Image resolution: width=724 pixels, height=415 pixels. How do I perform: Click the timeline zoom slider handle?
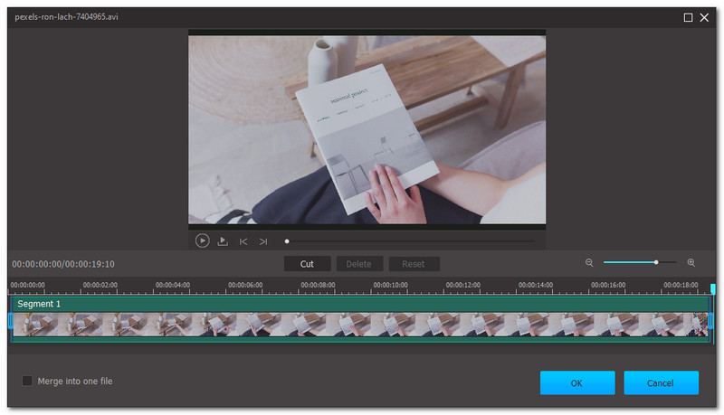[x=656, y=263]
